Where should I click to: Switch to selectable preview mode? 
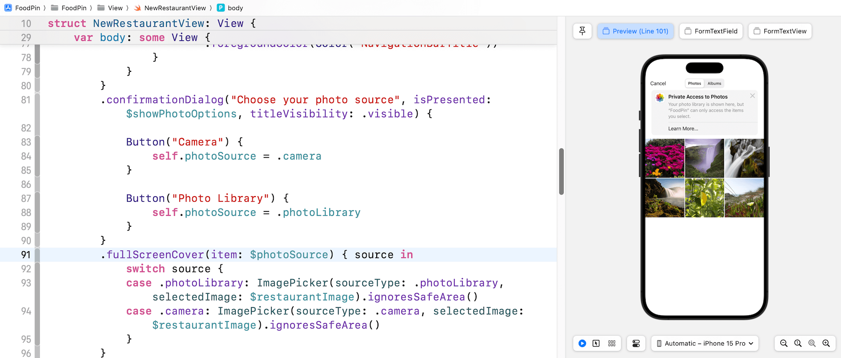596,344
